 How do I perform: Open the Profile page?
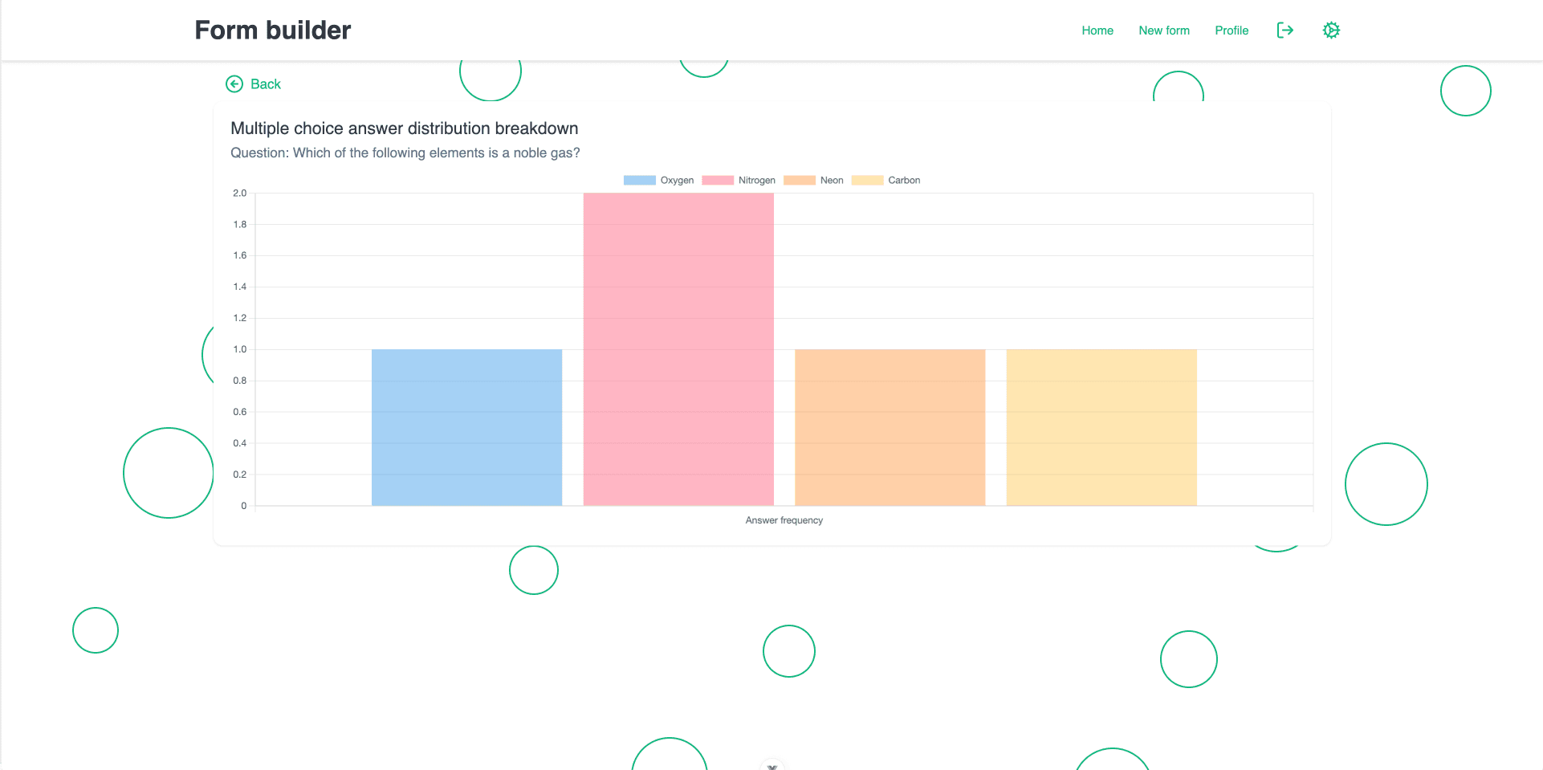coord(1231,31)
